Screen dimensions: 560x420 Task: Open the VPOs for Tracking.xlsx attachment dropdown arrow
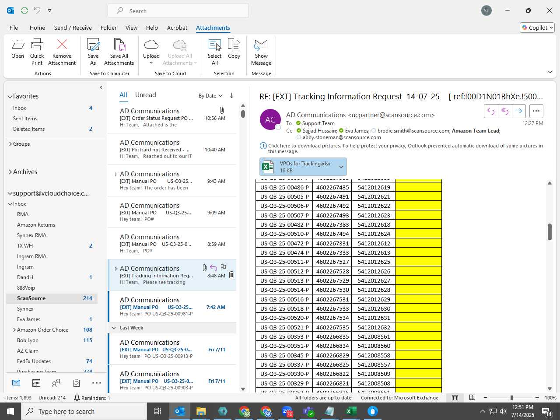coord(341,167)
